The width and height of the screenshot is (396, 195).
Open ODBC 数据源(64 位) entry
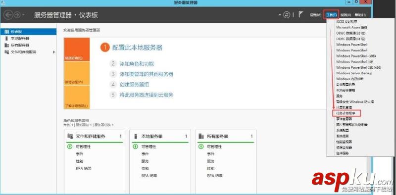coord(351,39)
